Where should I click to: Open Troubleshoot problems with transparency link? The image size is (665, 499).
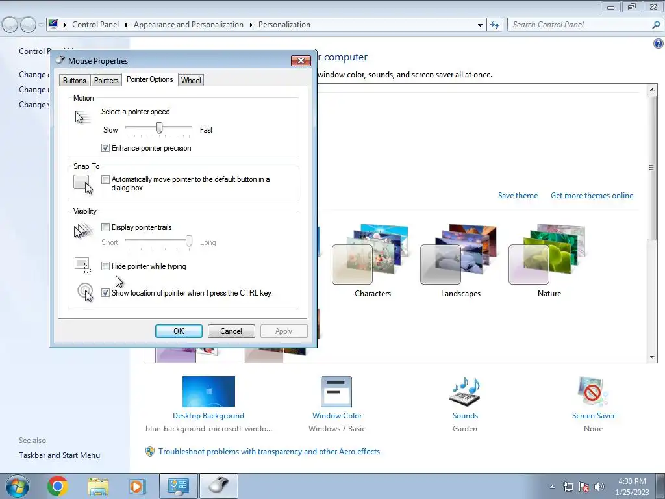(x=270, y=452)
